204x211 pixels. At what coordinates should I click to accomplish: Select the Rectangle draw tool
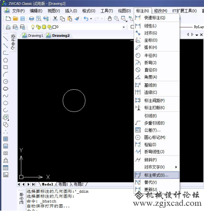pos(6,67)
